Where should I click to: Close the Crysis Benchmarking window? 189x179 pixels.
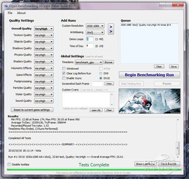(x=178, y=5)
